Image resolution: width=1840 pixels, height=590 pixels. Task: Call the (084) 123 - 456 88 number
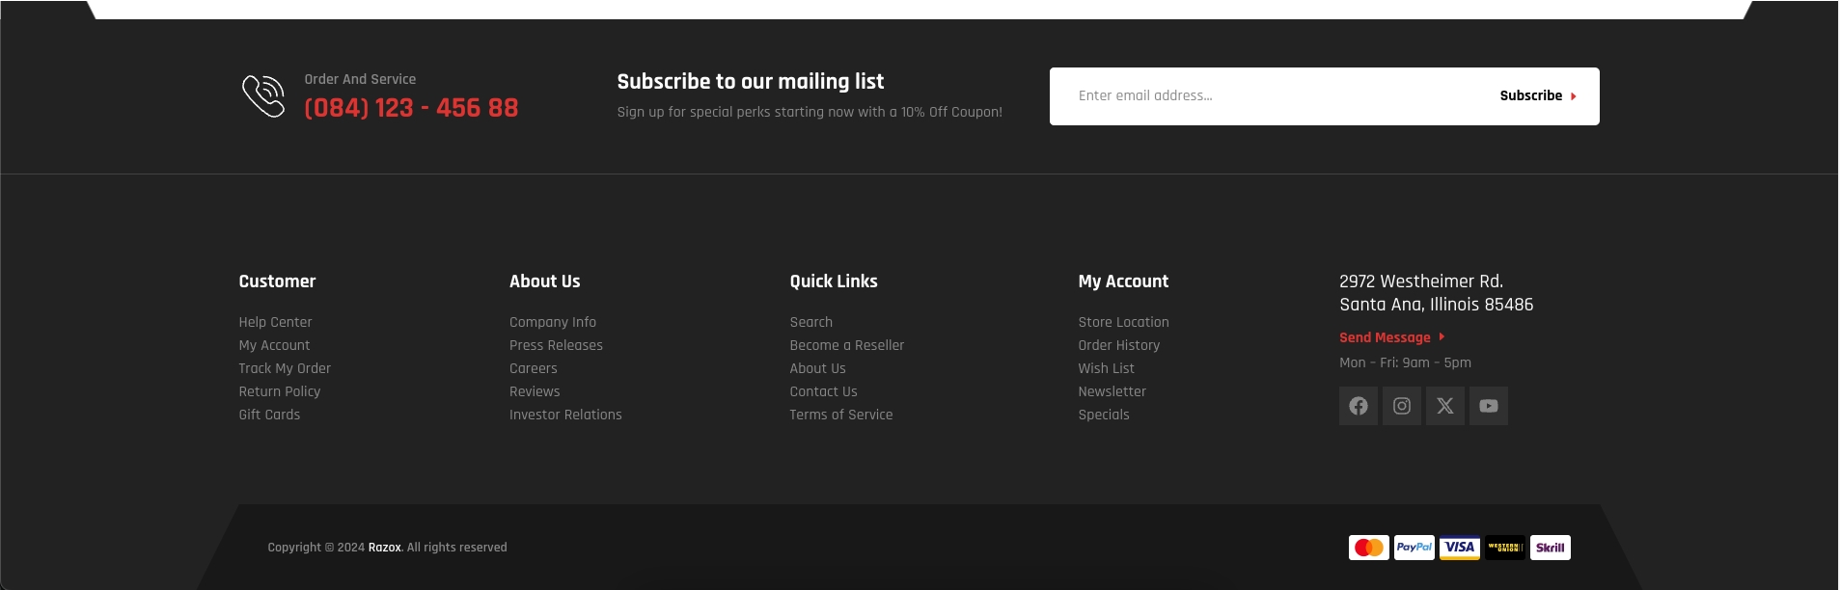click(x=411, y=108)
